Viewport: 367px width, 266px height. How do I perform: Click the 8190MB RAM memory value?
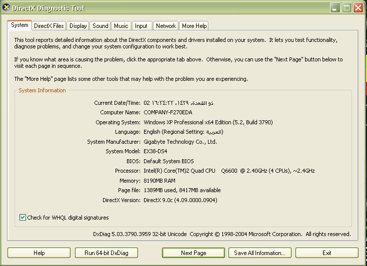[x=159, y=181]
